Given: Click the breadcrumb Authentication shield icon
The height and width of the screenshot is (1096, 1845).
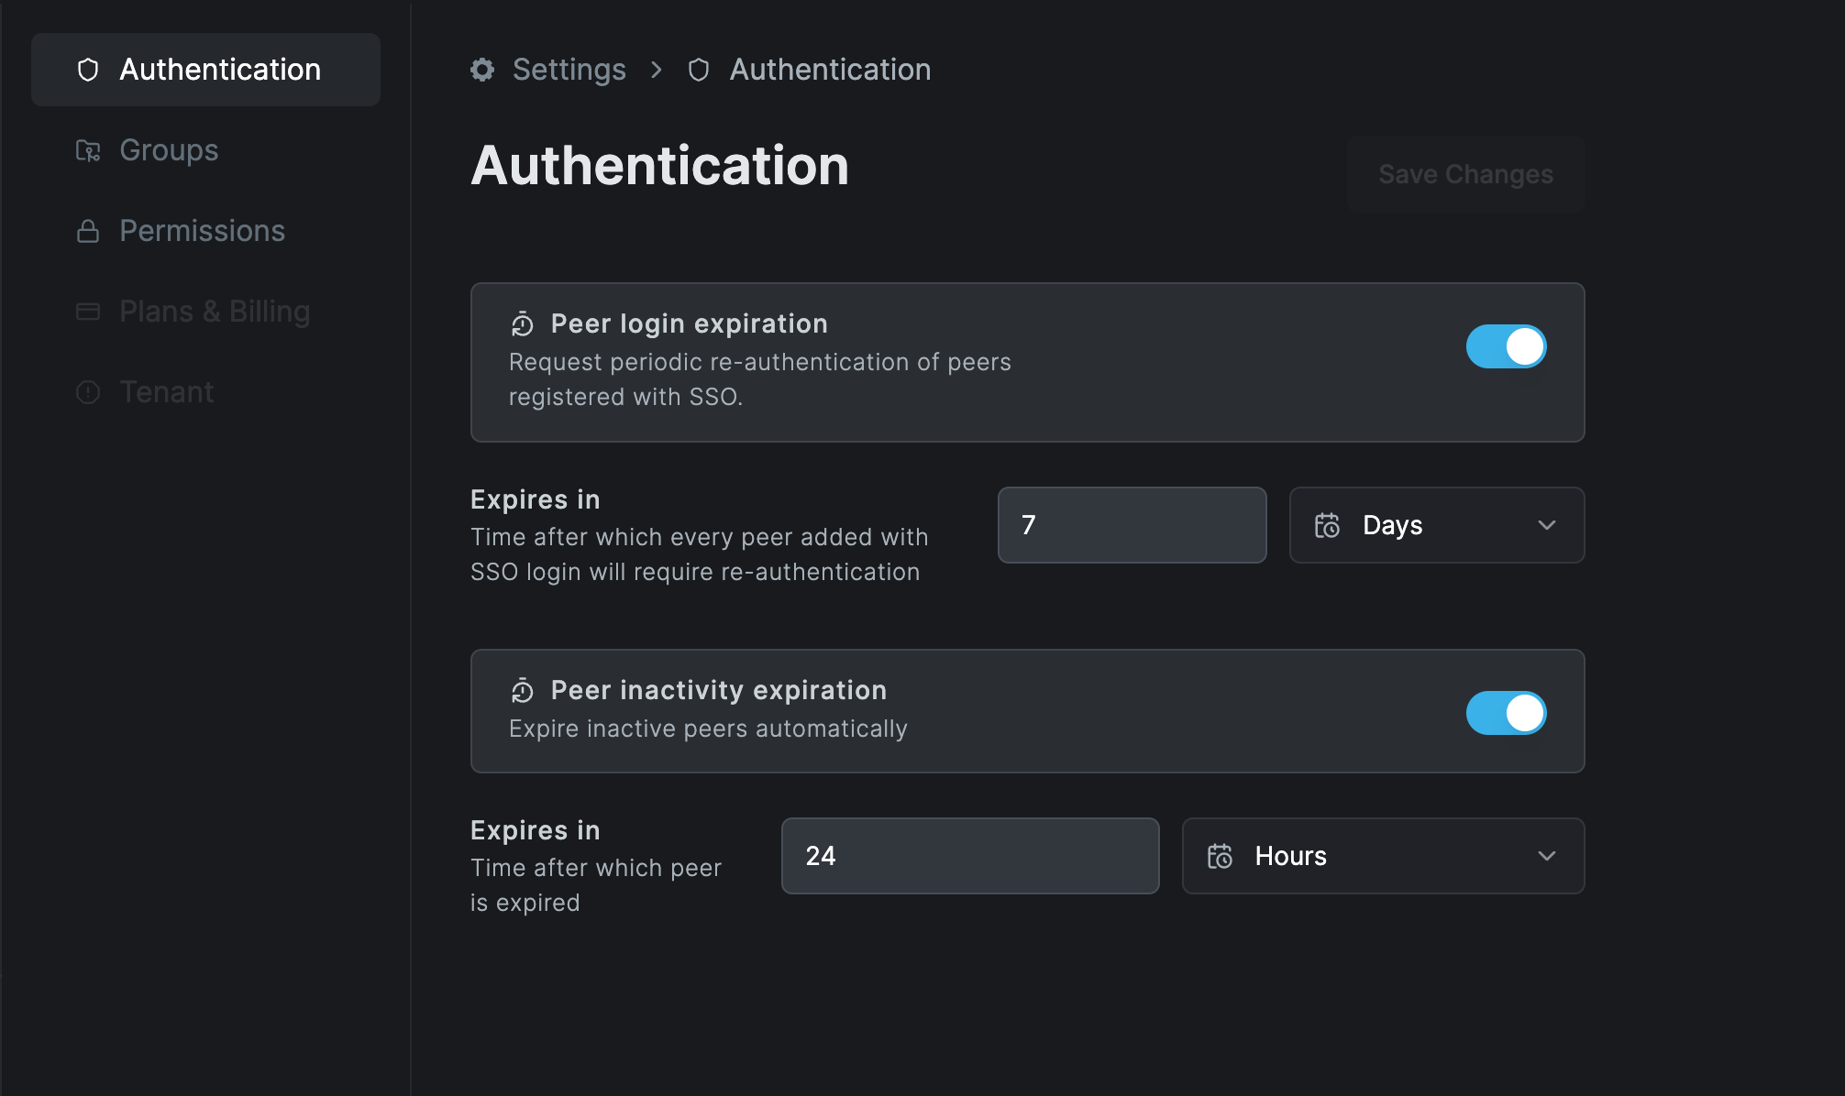Looking at the screenshot, I should click(x=699, y=70).
